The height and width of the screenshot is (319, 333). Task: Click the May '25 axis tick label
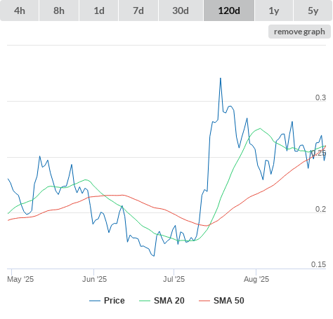tap(20, 279)
